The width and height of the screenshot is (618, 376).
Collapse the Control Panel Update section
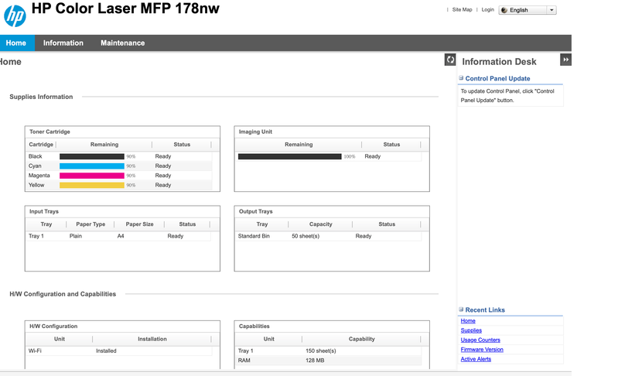tap(461, 78)
